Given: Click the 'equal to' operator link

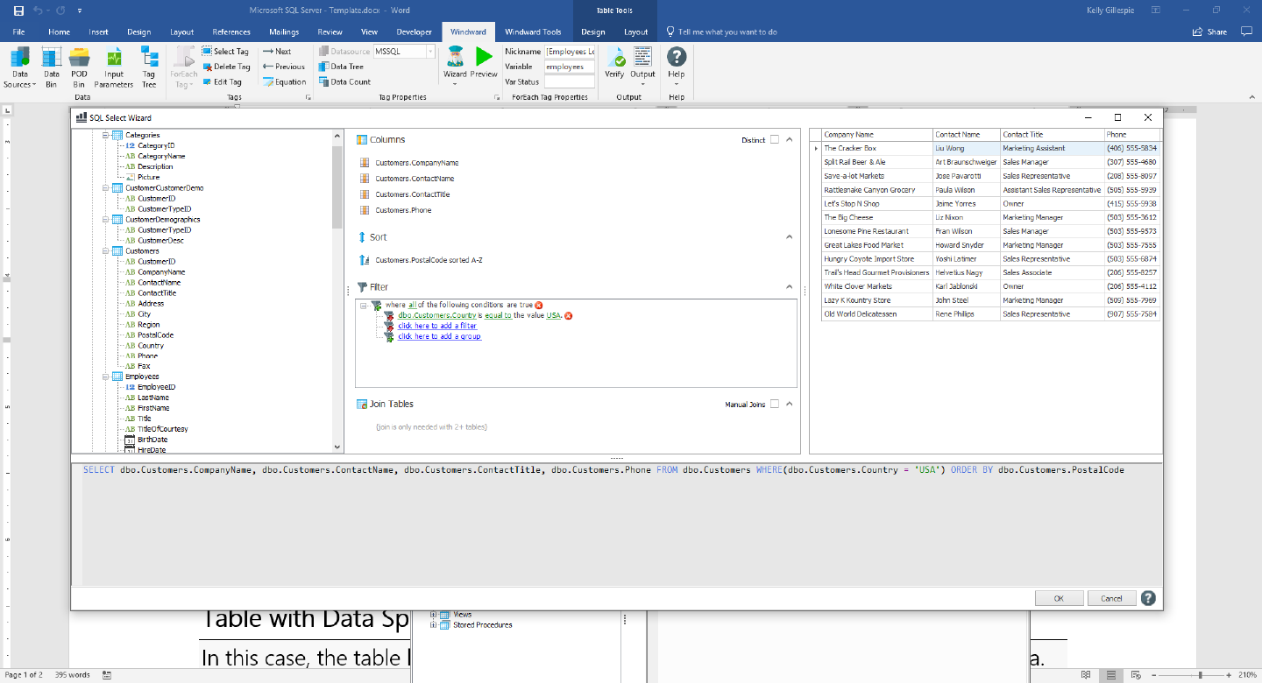Looking at the screenshot, I should point(498,315).
